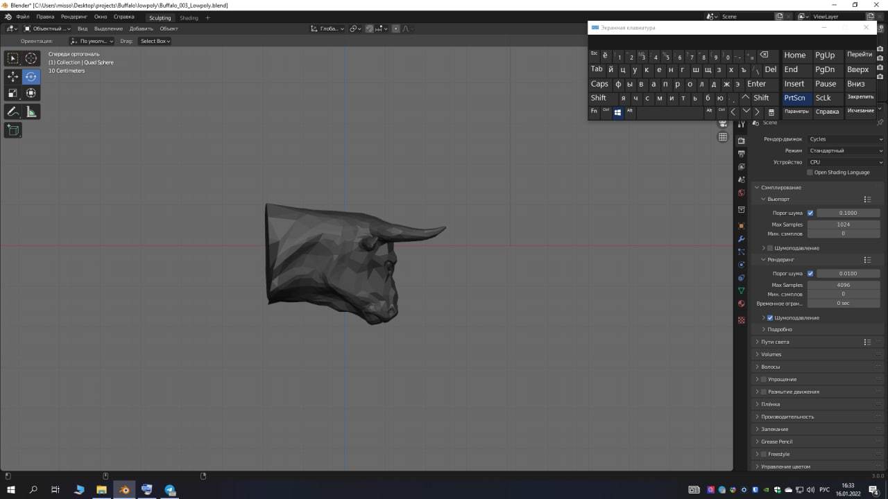This screenshot has width=888, height=499.
Task: Expand the Volumes panel
Action: [x=817, y=355]
